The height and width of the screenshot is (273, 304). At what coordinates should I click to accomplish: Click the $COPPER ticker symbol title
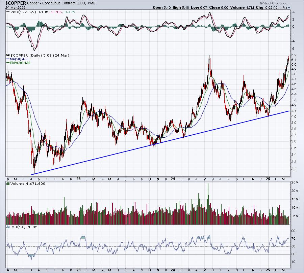pyautogui.click(x=16, y=3)
